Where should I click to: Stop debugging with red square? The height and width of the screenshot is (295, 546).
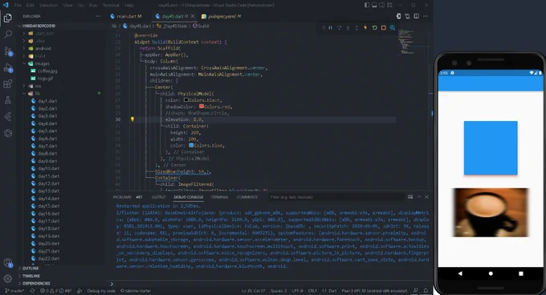point(383,28)
